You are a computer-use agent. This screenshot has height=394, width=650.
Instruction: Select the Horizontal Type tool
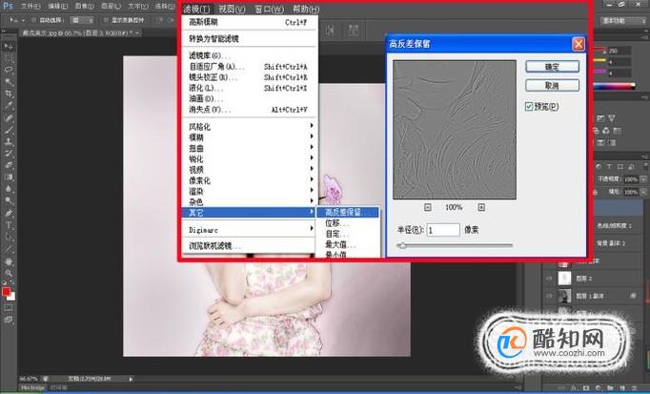click(x=9, y=225)
